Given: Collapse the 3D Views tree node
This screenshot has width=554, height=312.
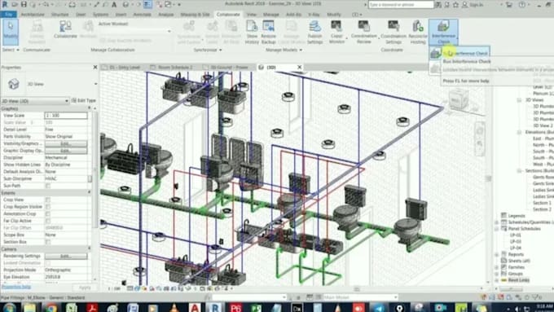Looking at the screenshot, I should point(519,100).
